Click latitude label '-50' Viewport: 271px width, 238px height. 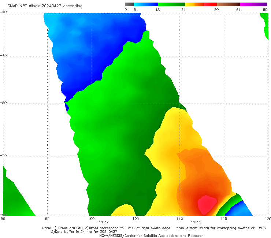click(3, 103)
